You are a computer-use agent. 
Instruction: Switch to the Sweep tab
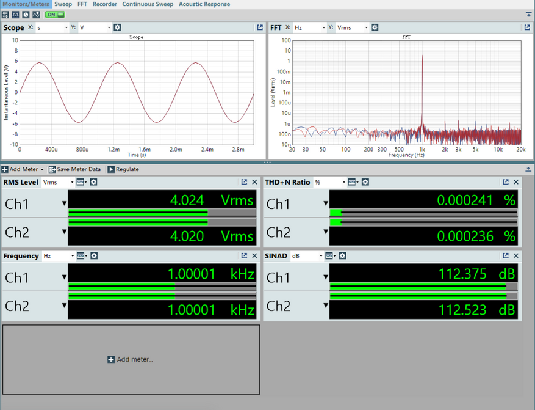click(x=63, y=4)
